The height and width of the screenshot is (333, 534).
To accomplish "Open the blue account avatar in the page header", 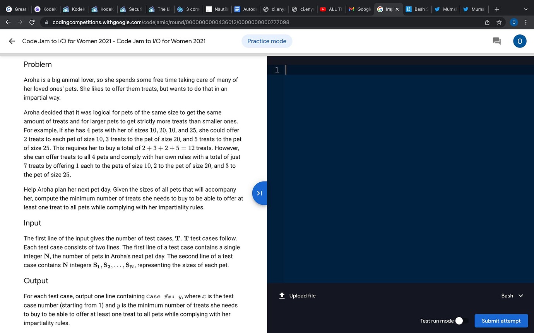I will click(x=520, y=41).
